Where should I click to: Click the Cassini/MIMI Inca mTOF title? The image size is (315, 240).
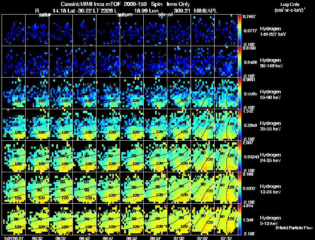[x=91, y=4]
